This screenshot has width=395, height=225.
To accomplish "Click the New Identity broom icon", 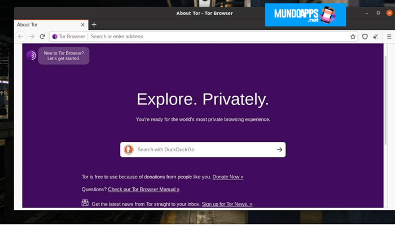I will tap(376, 37).
